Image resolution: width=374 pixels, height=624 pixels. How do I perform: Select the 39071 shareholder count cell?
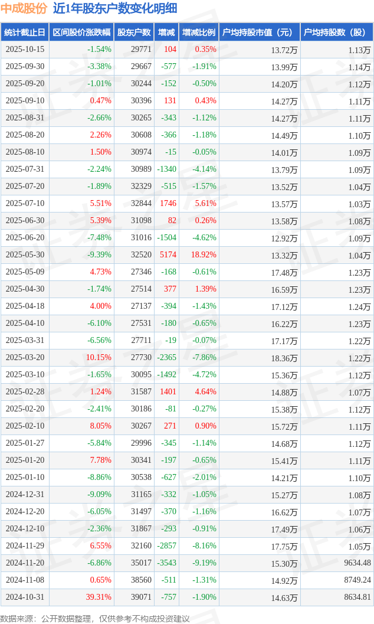point(140,597)
